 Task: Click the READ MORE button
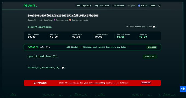(152, 47)
